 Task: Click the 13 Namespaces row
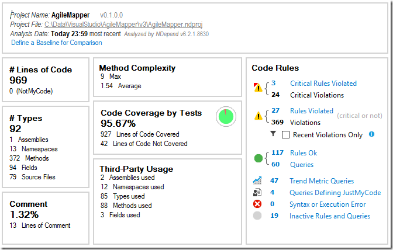pyautogui.click(x=33, y=149)
